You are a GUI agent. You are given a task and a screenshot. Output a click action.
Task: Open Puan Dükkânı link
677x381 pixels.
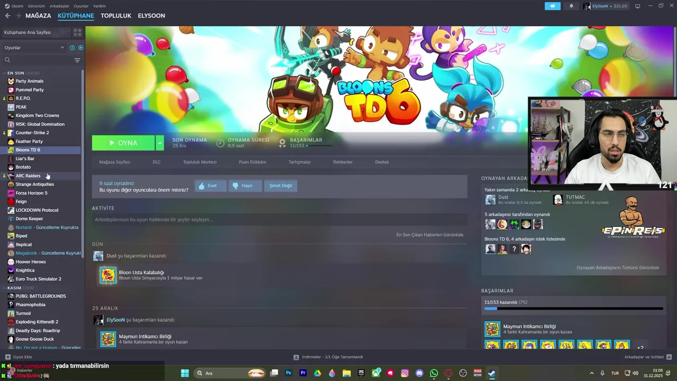pyautogui.click(x=252, y=162)
